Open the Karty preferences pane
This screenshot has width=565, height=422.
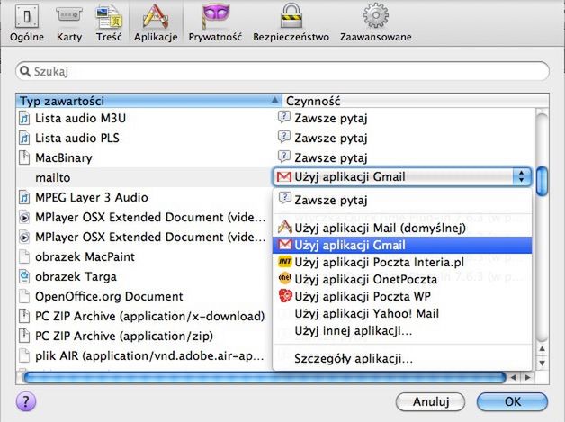[68, 23]
